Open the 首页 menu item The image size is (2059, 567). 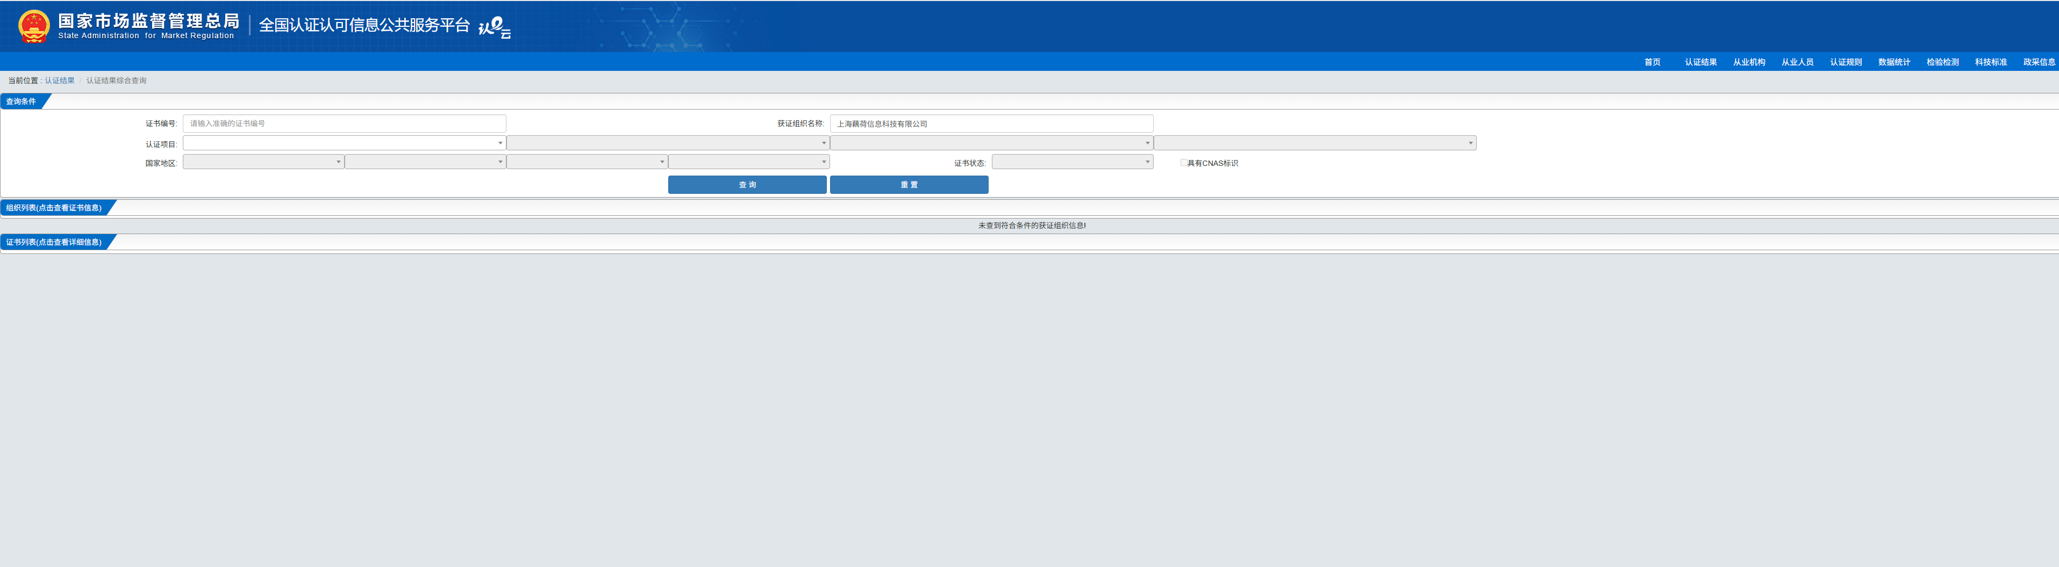[1652, 62]
